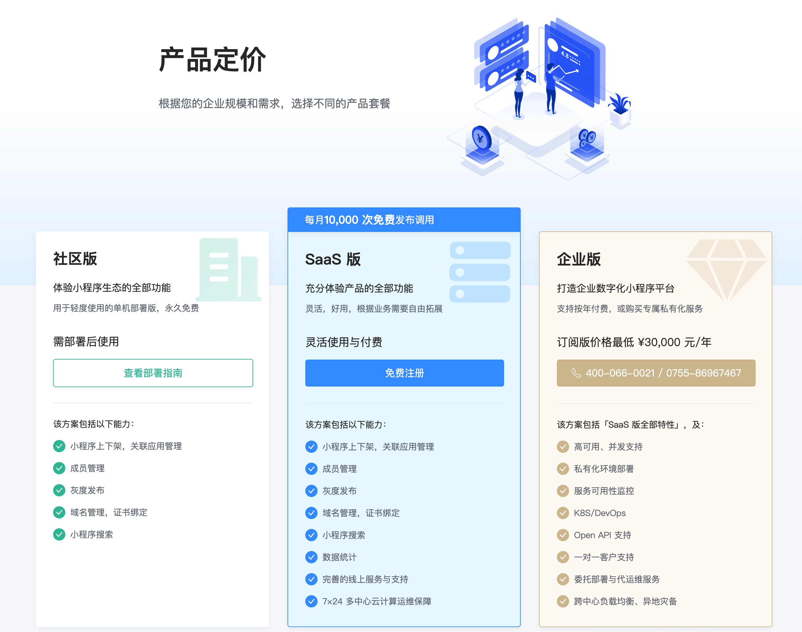The height and width of the screenshot is (632, 802).
Task: Click 私有化环境部署 feature text
Action: pos(603,469)
